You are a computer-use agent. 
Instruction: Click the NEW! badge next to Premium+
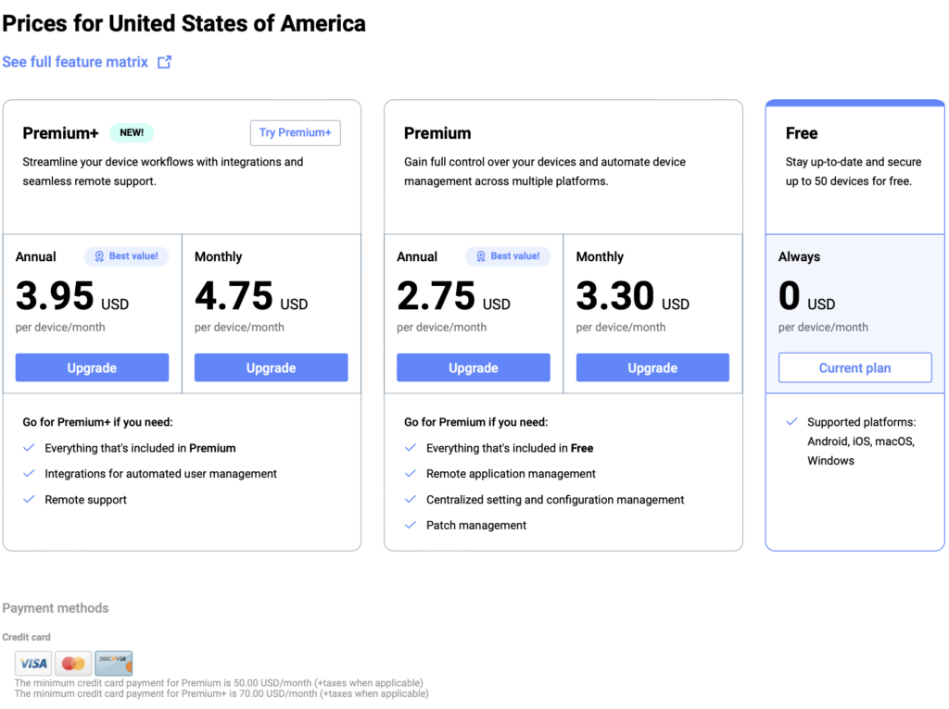132,132
